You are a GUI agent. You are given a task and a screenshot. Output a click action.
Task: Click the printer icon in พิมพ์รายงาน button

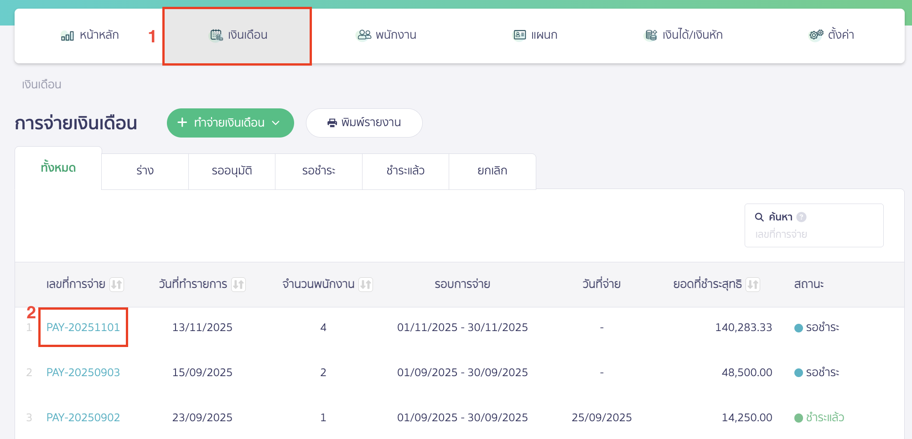click(332, 122)
